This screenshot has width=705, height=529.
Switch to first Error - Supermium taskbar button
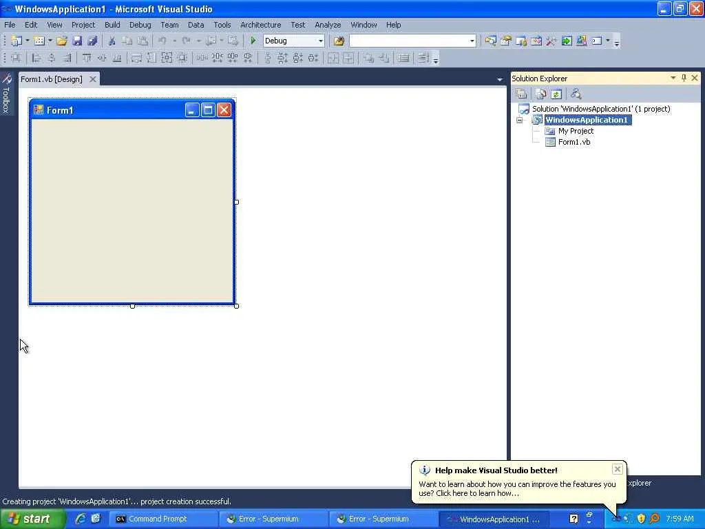pyautogui.click(x=273, y=519)
